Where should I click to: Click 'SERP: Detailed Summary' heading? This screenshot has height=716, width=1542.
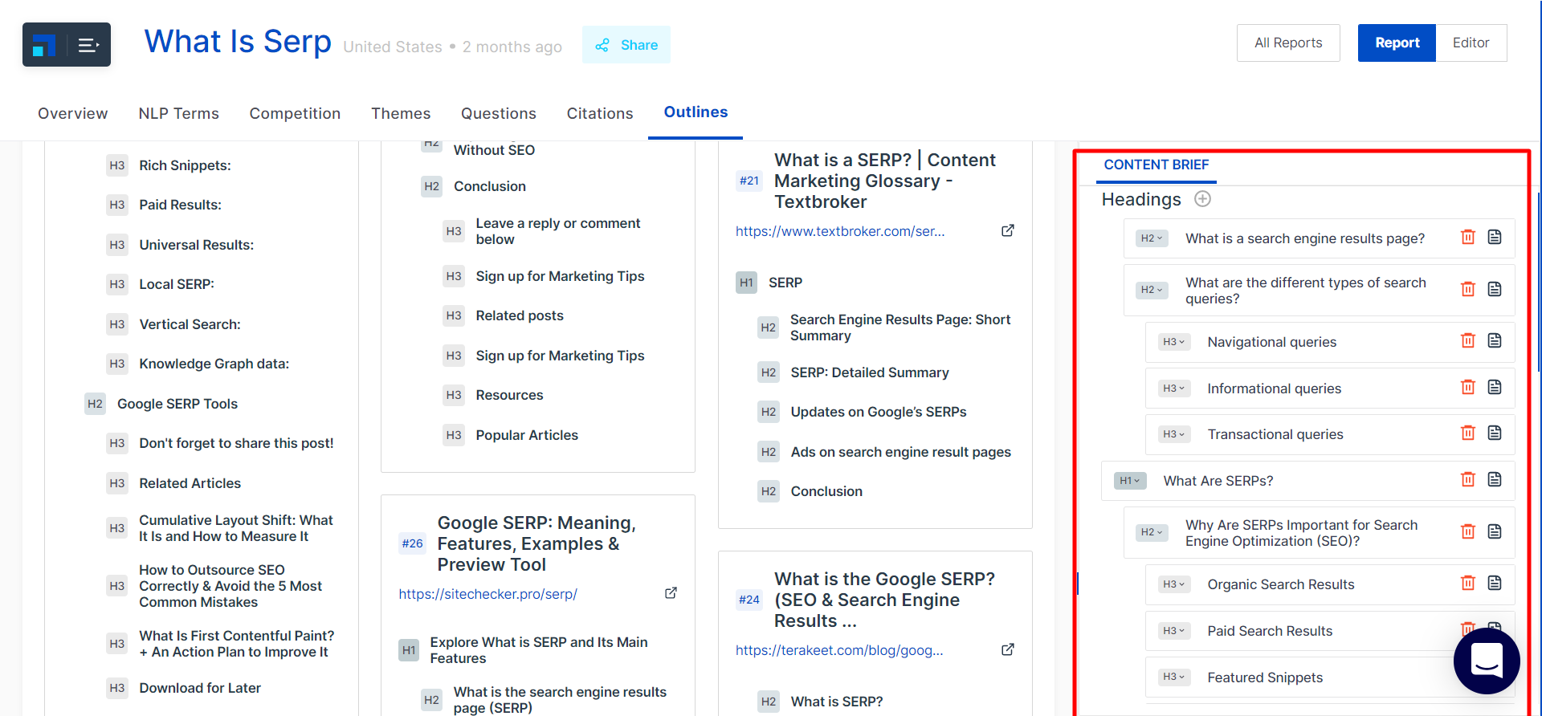[870, 372]
